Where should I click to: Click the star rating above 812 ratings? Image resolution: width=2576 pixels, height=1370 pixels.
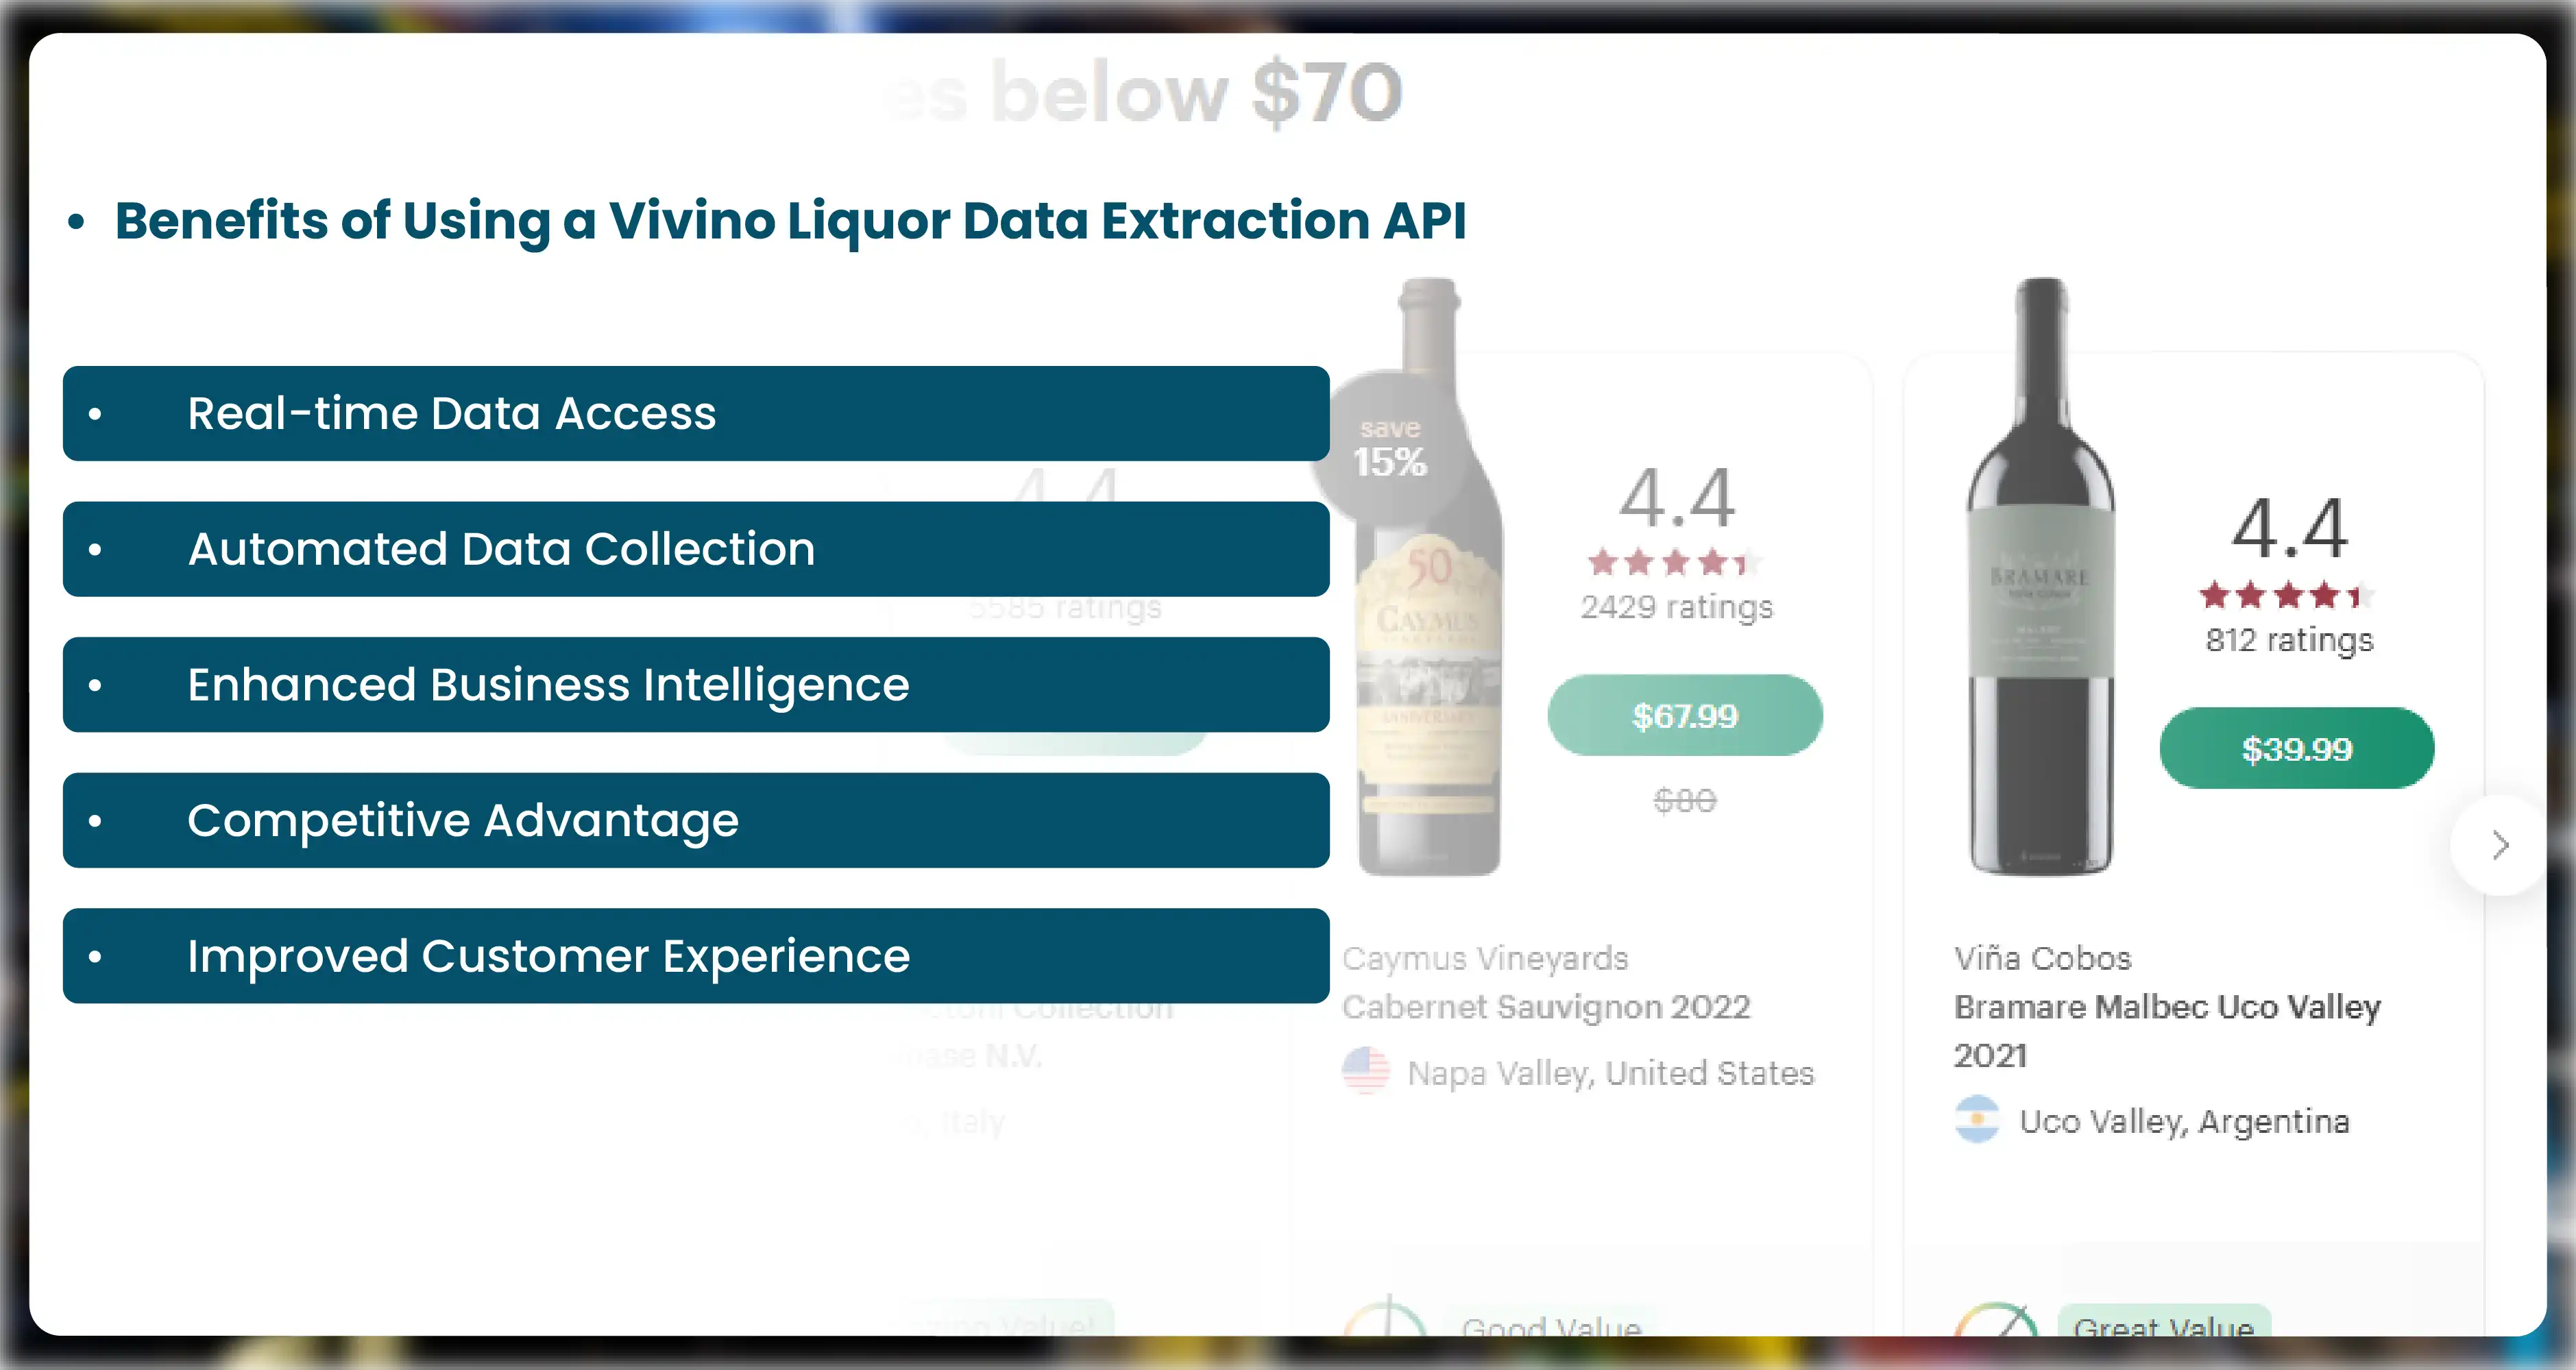pyautogui.click(x=2286, y=596)
